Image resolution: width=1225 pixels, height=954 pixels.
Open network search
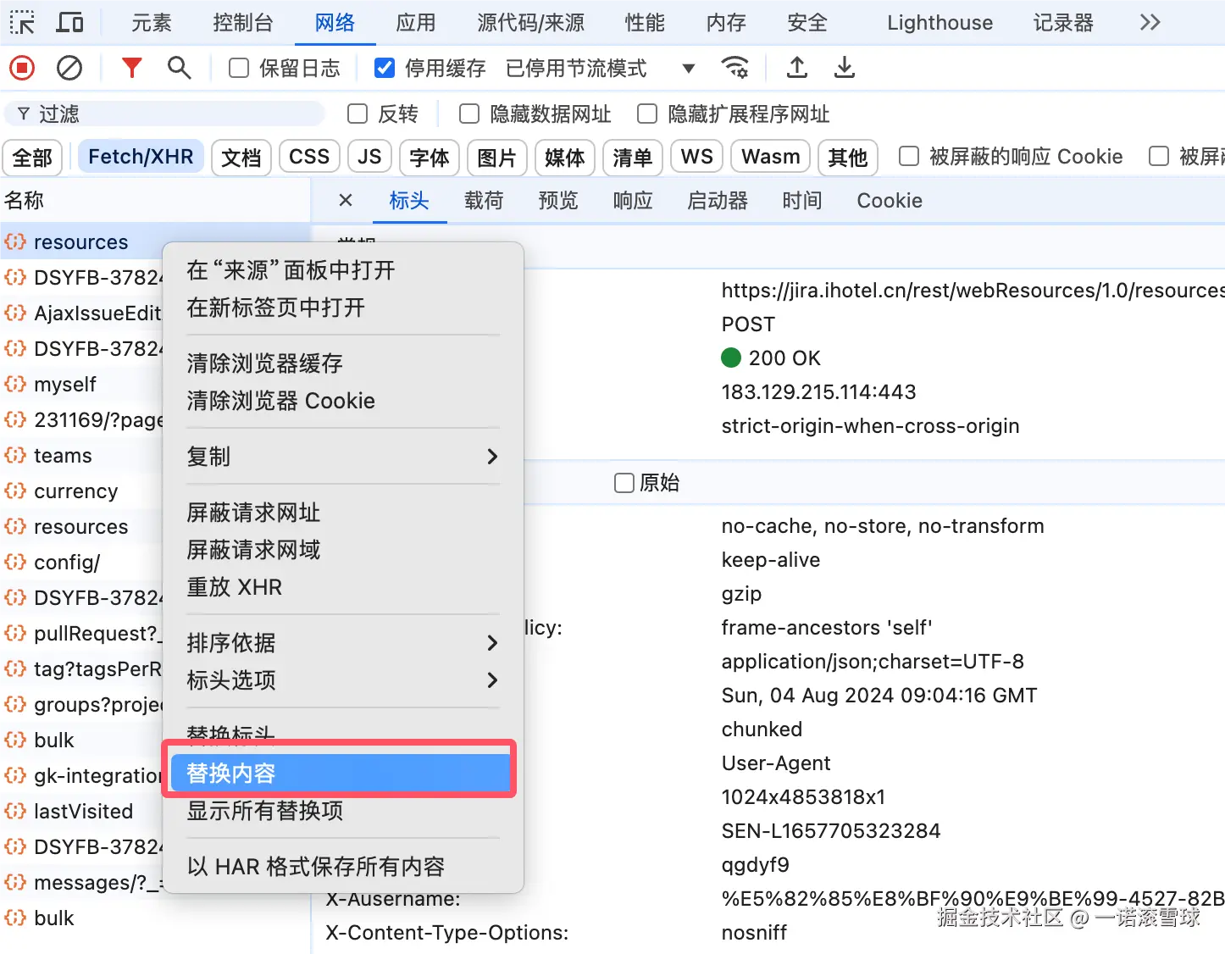(179, 68)
